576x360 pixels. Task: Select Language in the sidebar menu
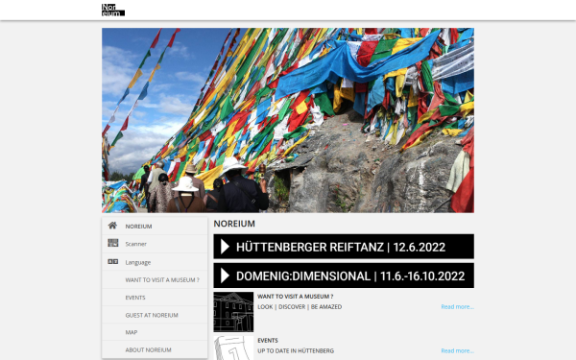[x=155, y=262]
